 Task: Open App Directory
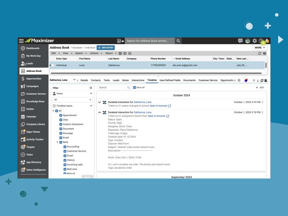pos(33,162)
